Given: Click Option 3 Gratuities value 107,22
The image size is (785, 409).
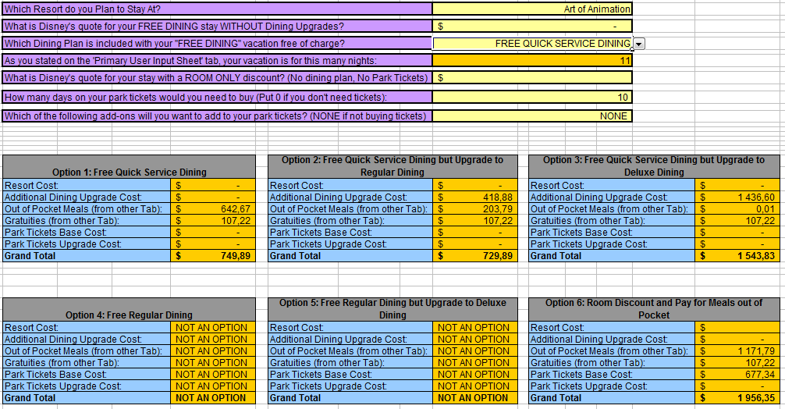Looking at the screenshot, I should pos(737,220).
